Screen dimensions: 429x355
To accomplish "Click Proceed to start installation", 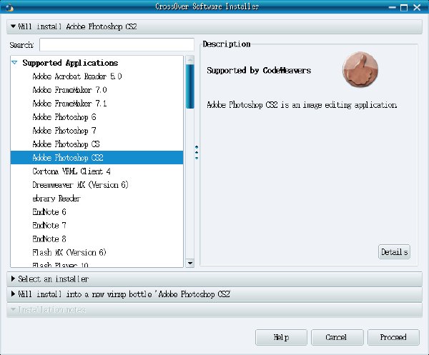I will click(393, 337).
